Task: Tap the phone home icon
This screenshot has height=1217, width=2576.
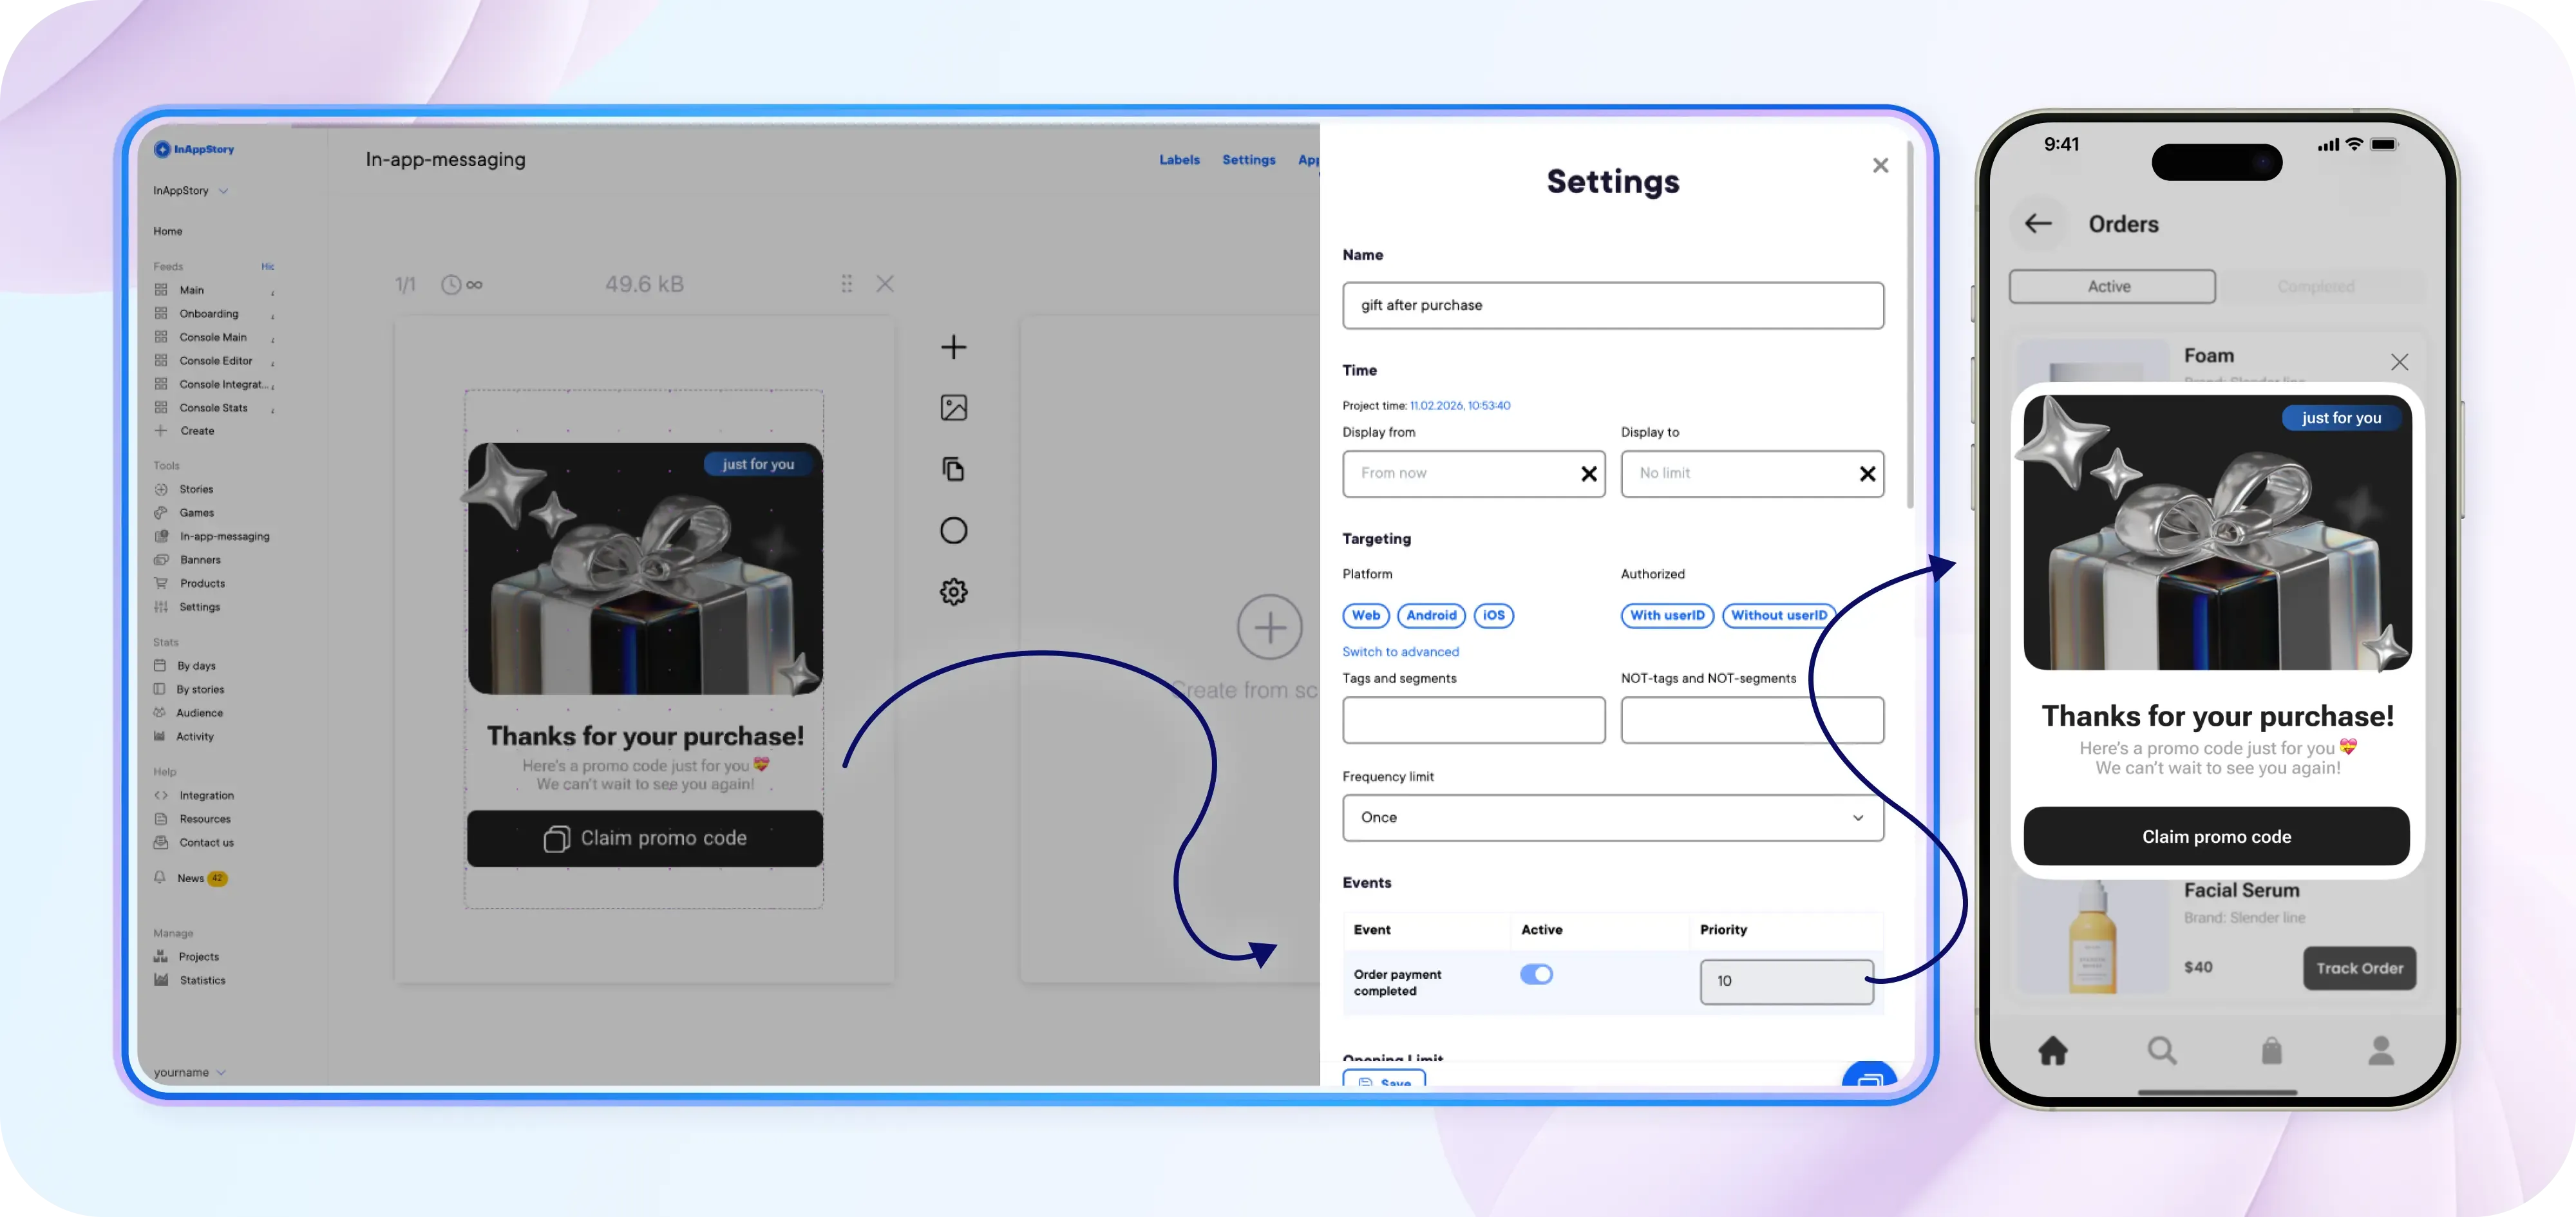Action: [2053, 1050]
